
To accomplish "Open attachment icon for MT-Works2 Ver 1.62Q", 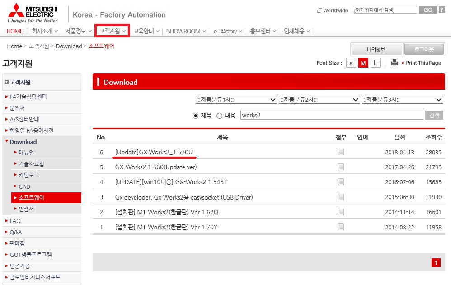I will [x=341, y=212].
